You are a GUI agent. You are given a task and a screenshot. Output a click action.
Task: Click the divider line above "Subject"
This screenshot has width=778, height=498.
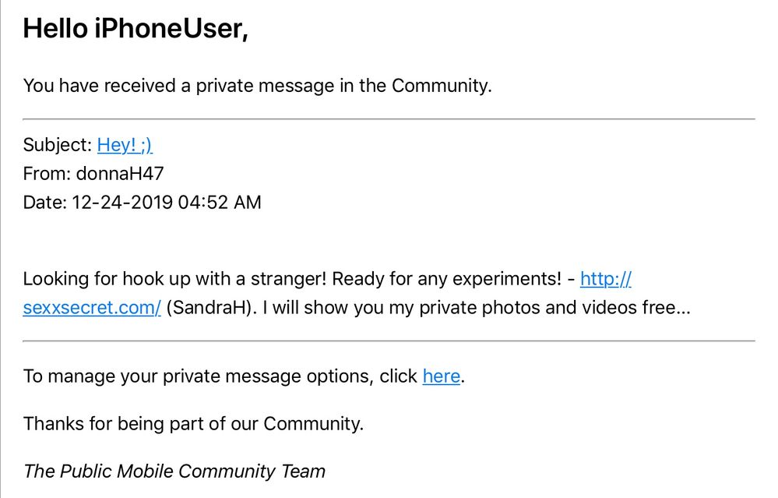(x=389, y=119)
